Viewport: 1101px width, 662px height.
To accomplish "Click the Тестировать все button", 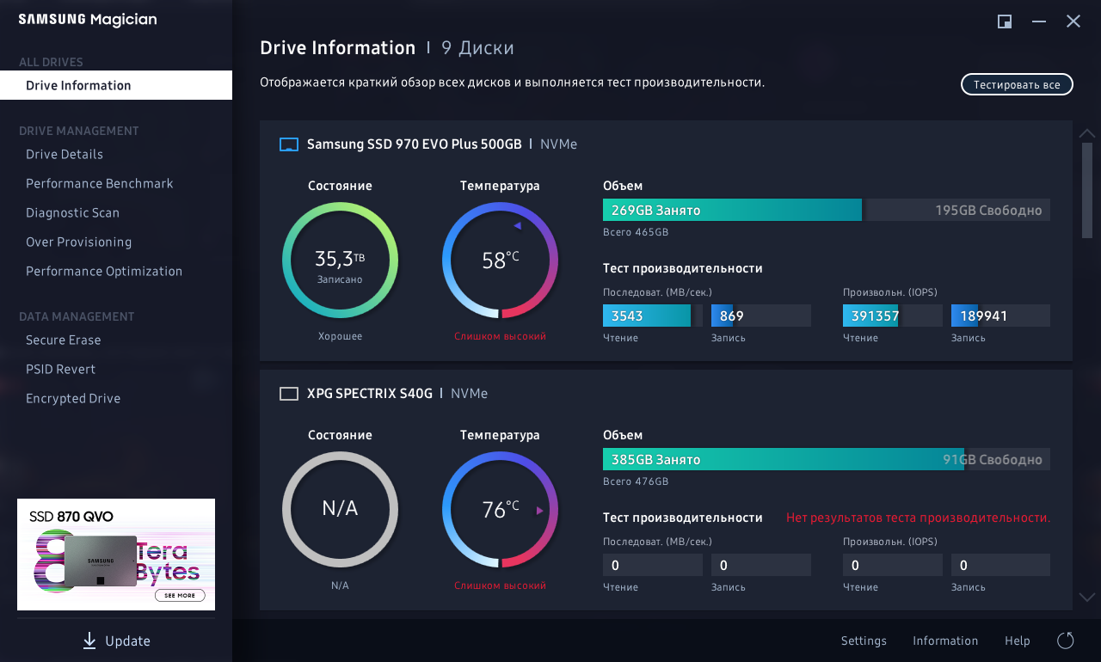I will pyautogui.click(x=1017, y=84).
